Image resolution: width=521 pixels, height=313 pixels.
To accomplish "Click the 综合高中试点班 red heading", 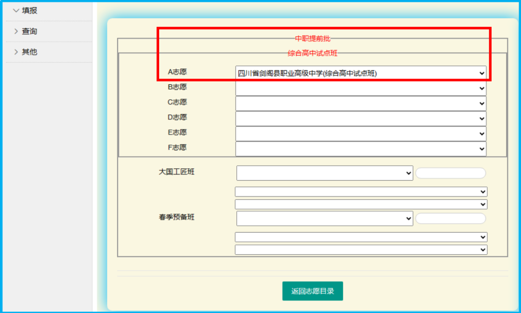I will [x=313, y=53].
